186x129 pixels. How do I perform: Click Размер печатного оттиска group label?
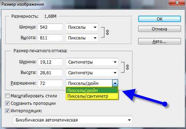(x=40, y=51)
